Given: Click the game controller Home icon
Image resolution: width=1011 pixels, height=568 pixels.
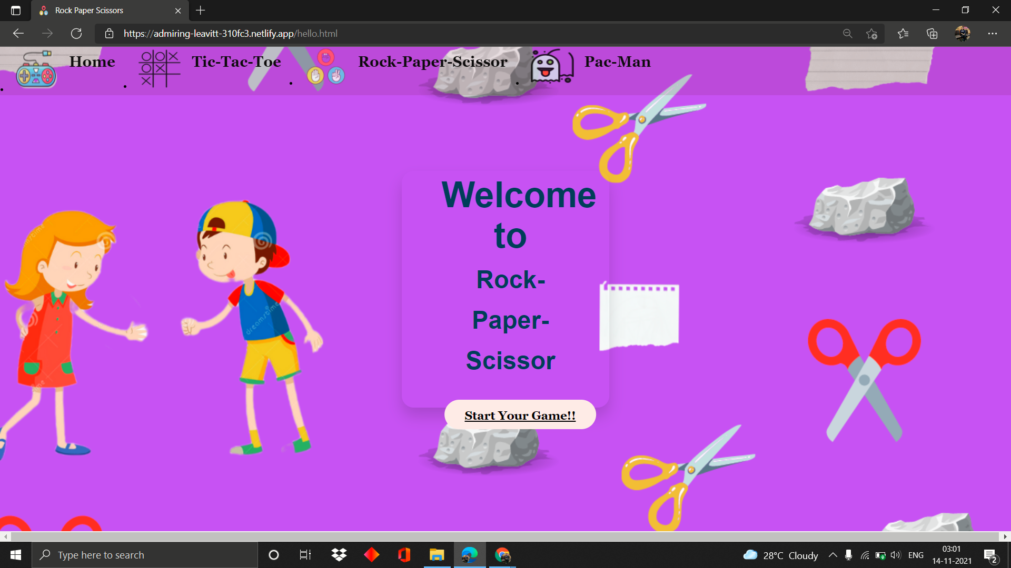Looking at the screenshot, I should pyautogui.click(x=36, y=69).
